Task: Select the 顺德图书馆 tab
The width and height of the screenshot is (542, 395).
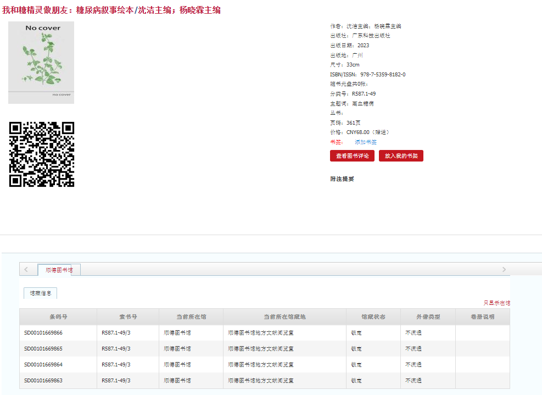Action: click(59, 270)
